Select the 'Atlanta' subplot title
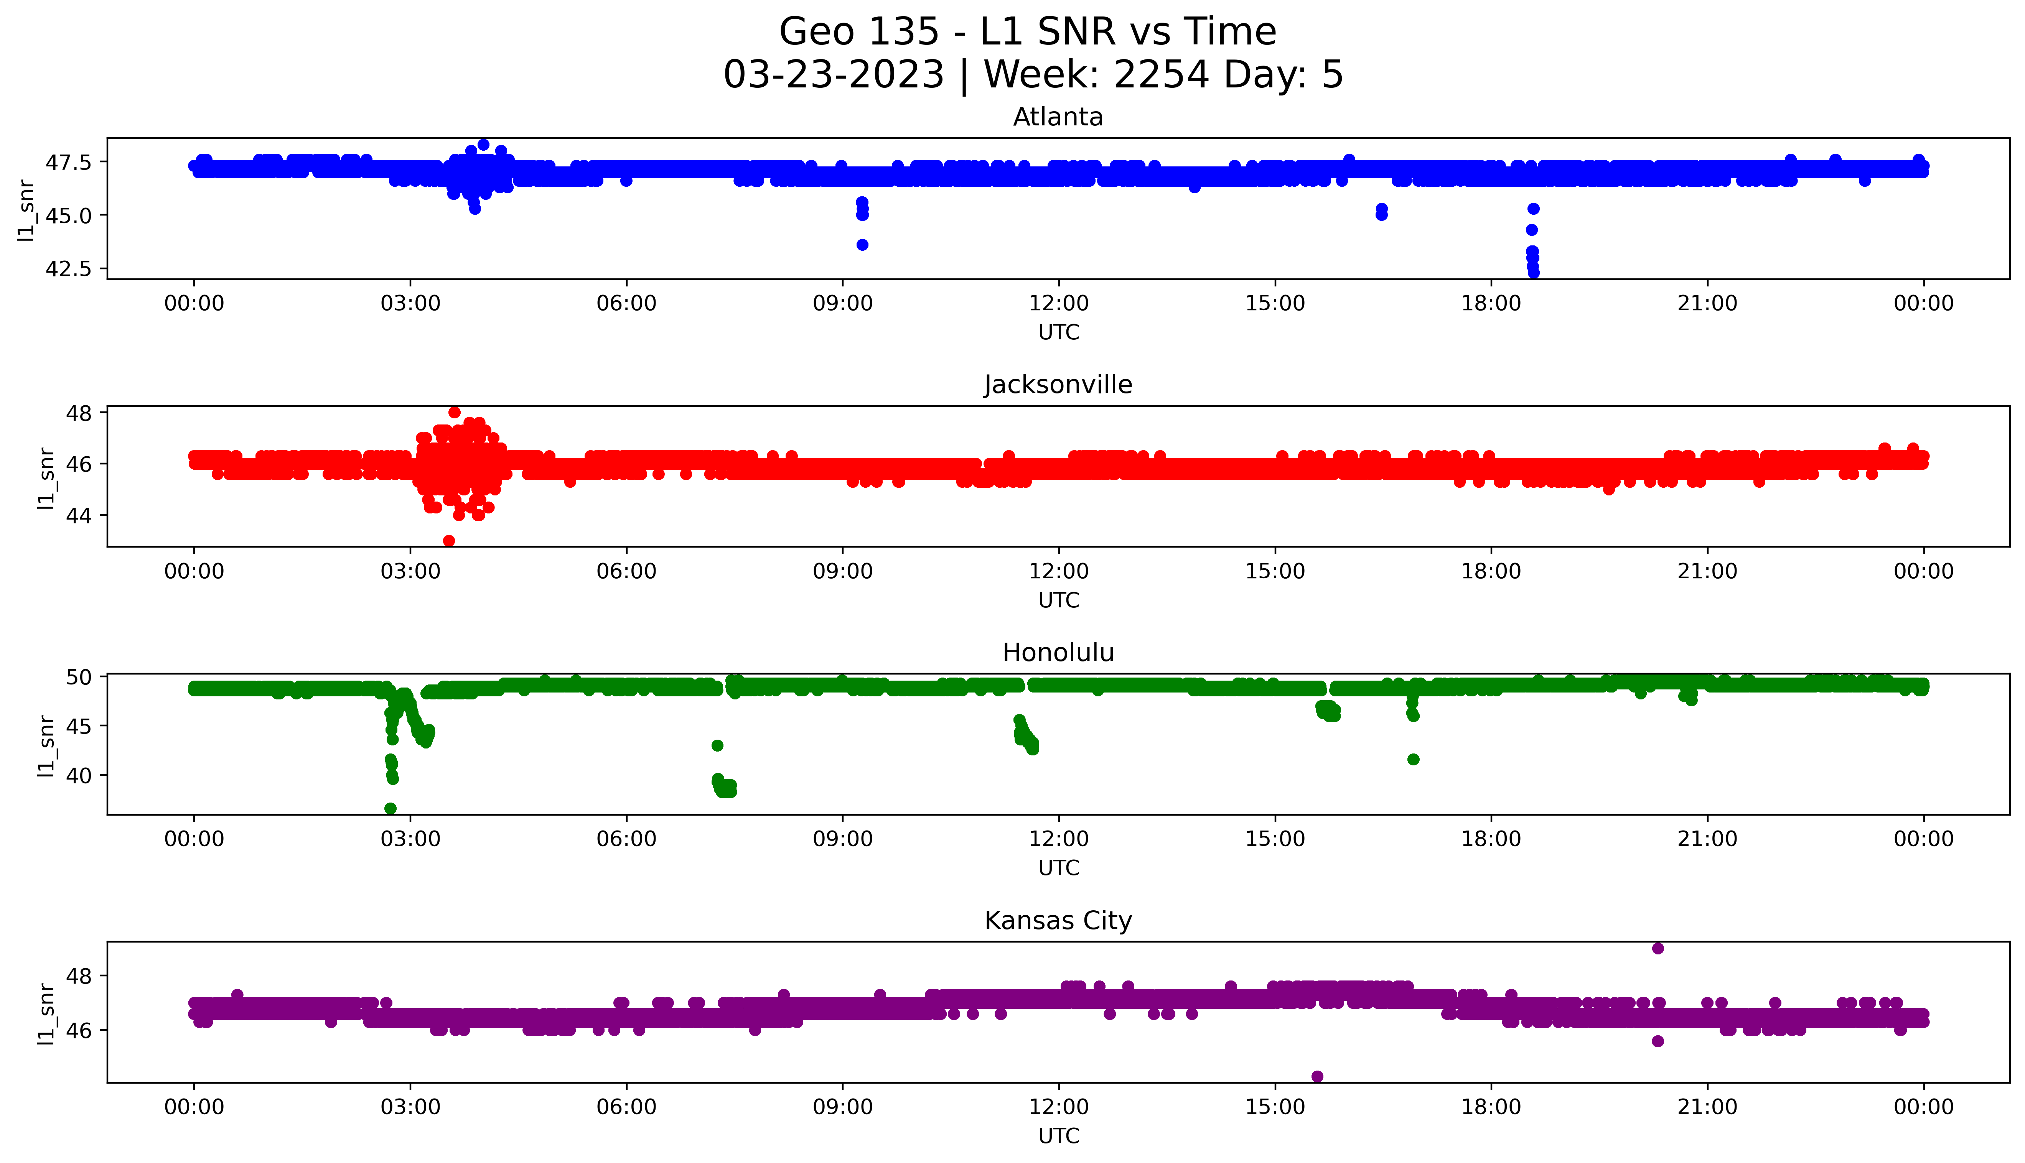The image size is (2025, 1163). [x=1058, y=117]
